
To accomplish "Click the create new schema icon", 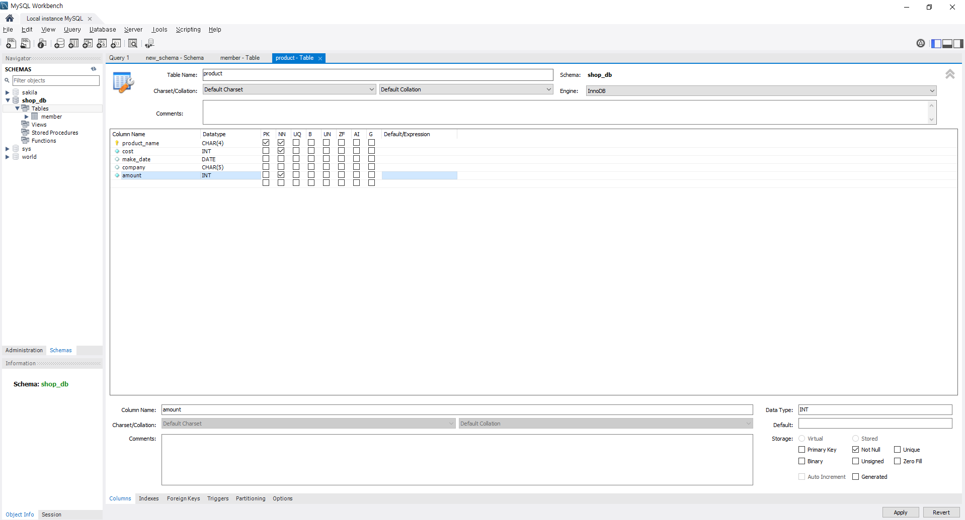I will pos(59,44).
